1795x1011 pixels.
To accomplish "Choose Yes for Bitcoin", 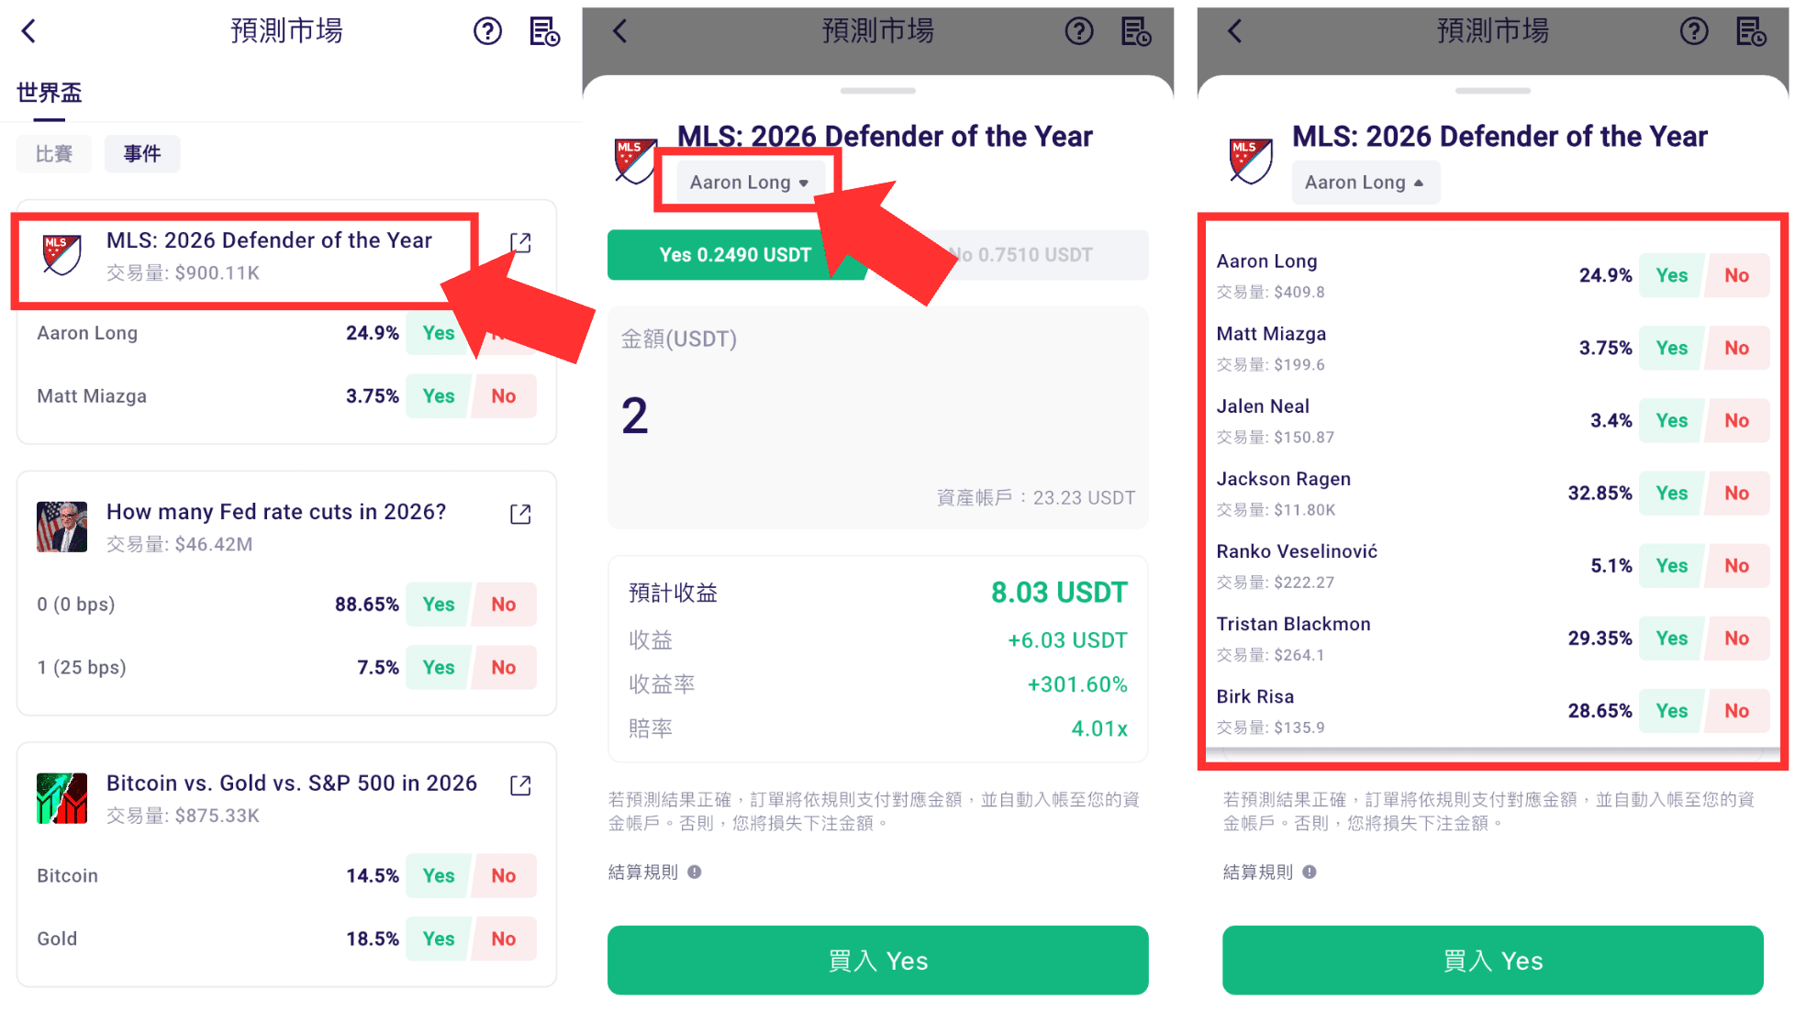I will tap(439, 876).
